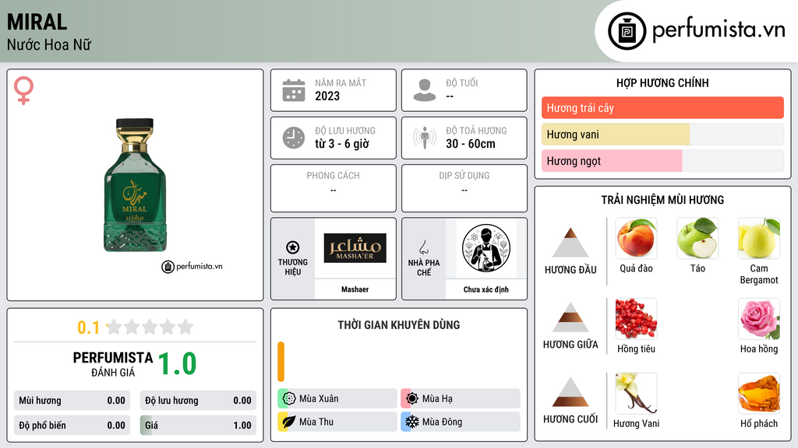The image size is (798, 448).
Task: Click the Mùa Đông snowflake icon
Action: (x=412, y=422)
